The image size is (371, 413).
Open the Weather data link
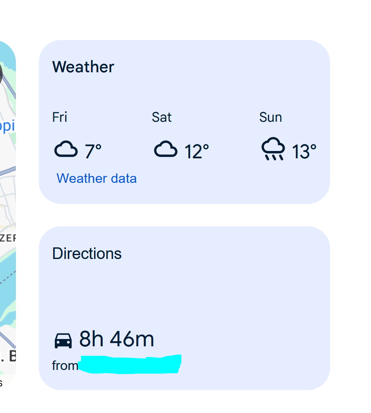(97, 178)
